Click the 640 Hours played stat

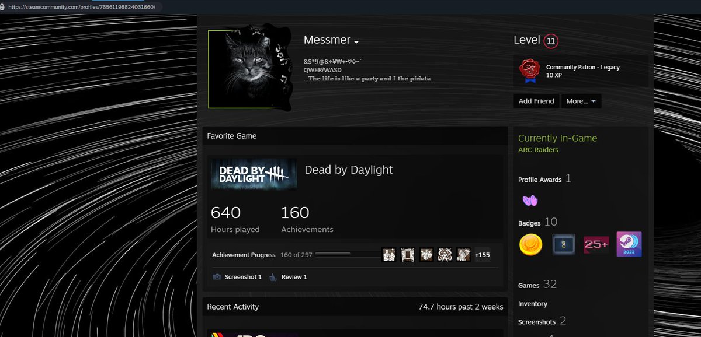[235, 219]
